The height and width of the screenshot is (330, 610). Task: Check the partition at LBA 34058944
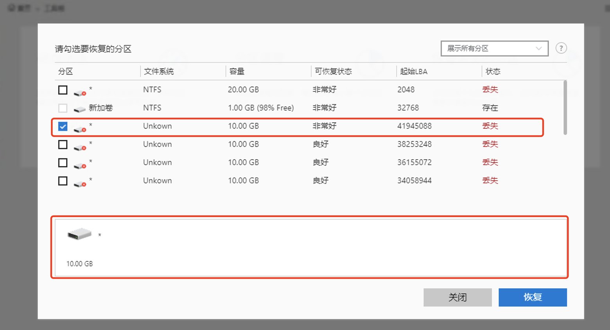[63, 181]
